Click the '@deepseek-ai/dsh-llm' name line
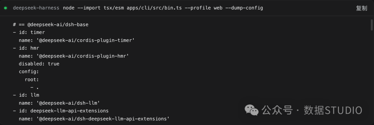374x125 pixels. 60,103
